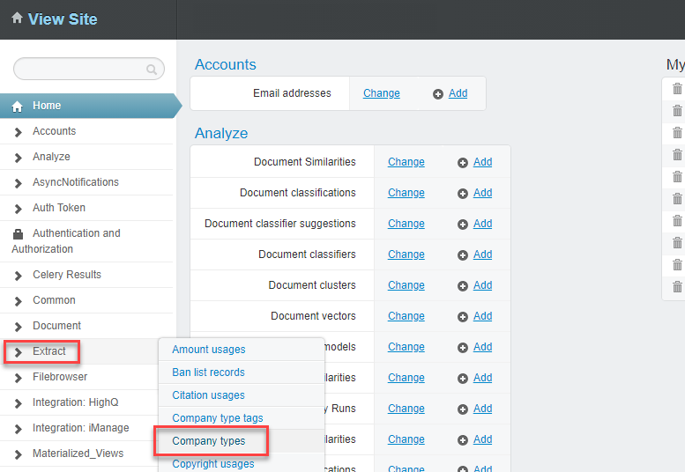Click Add in the models row

pyautogui.click(x=483, y=347)
